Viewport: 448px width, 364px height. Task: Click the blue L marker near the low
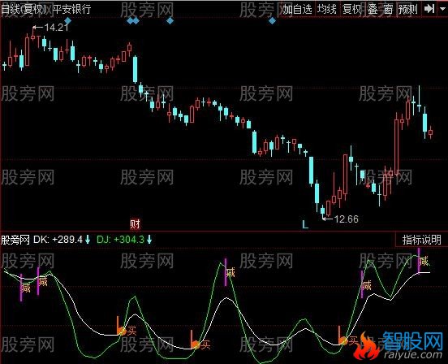pos(305,224)
